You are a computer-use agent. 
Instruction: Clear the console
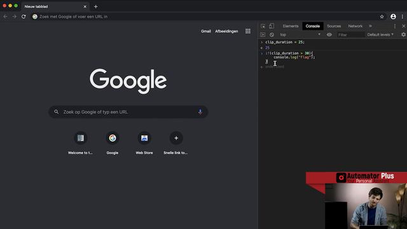coord(272,34)
